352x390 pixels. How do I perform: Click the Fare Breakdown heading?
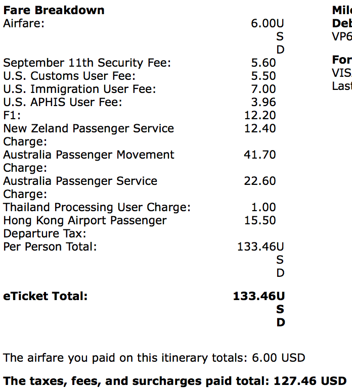[x=54, y=10]
